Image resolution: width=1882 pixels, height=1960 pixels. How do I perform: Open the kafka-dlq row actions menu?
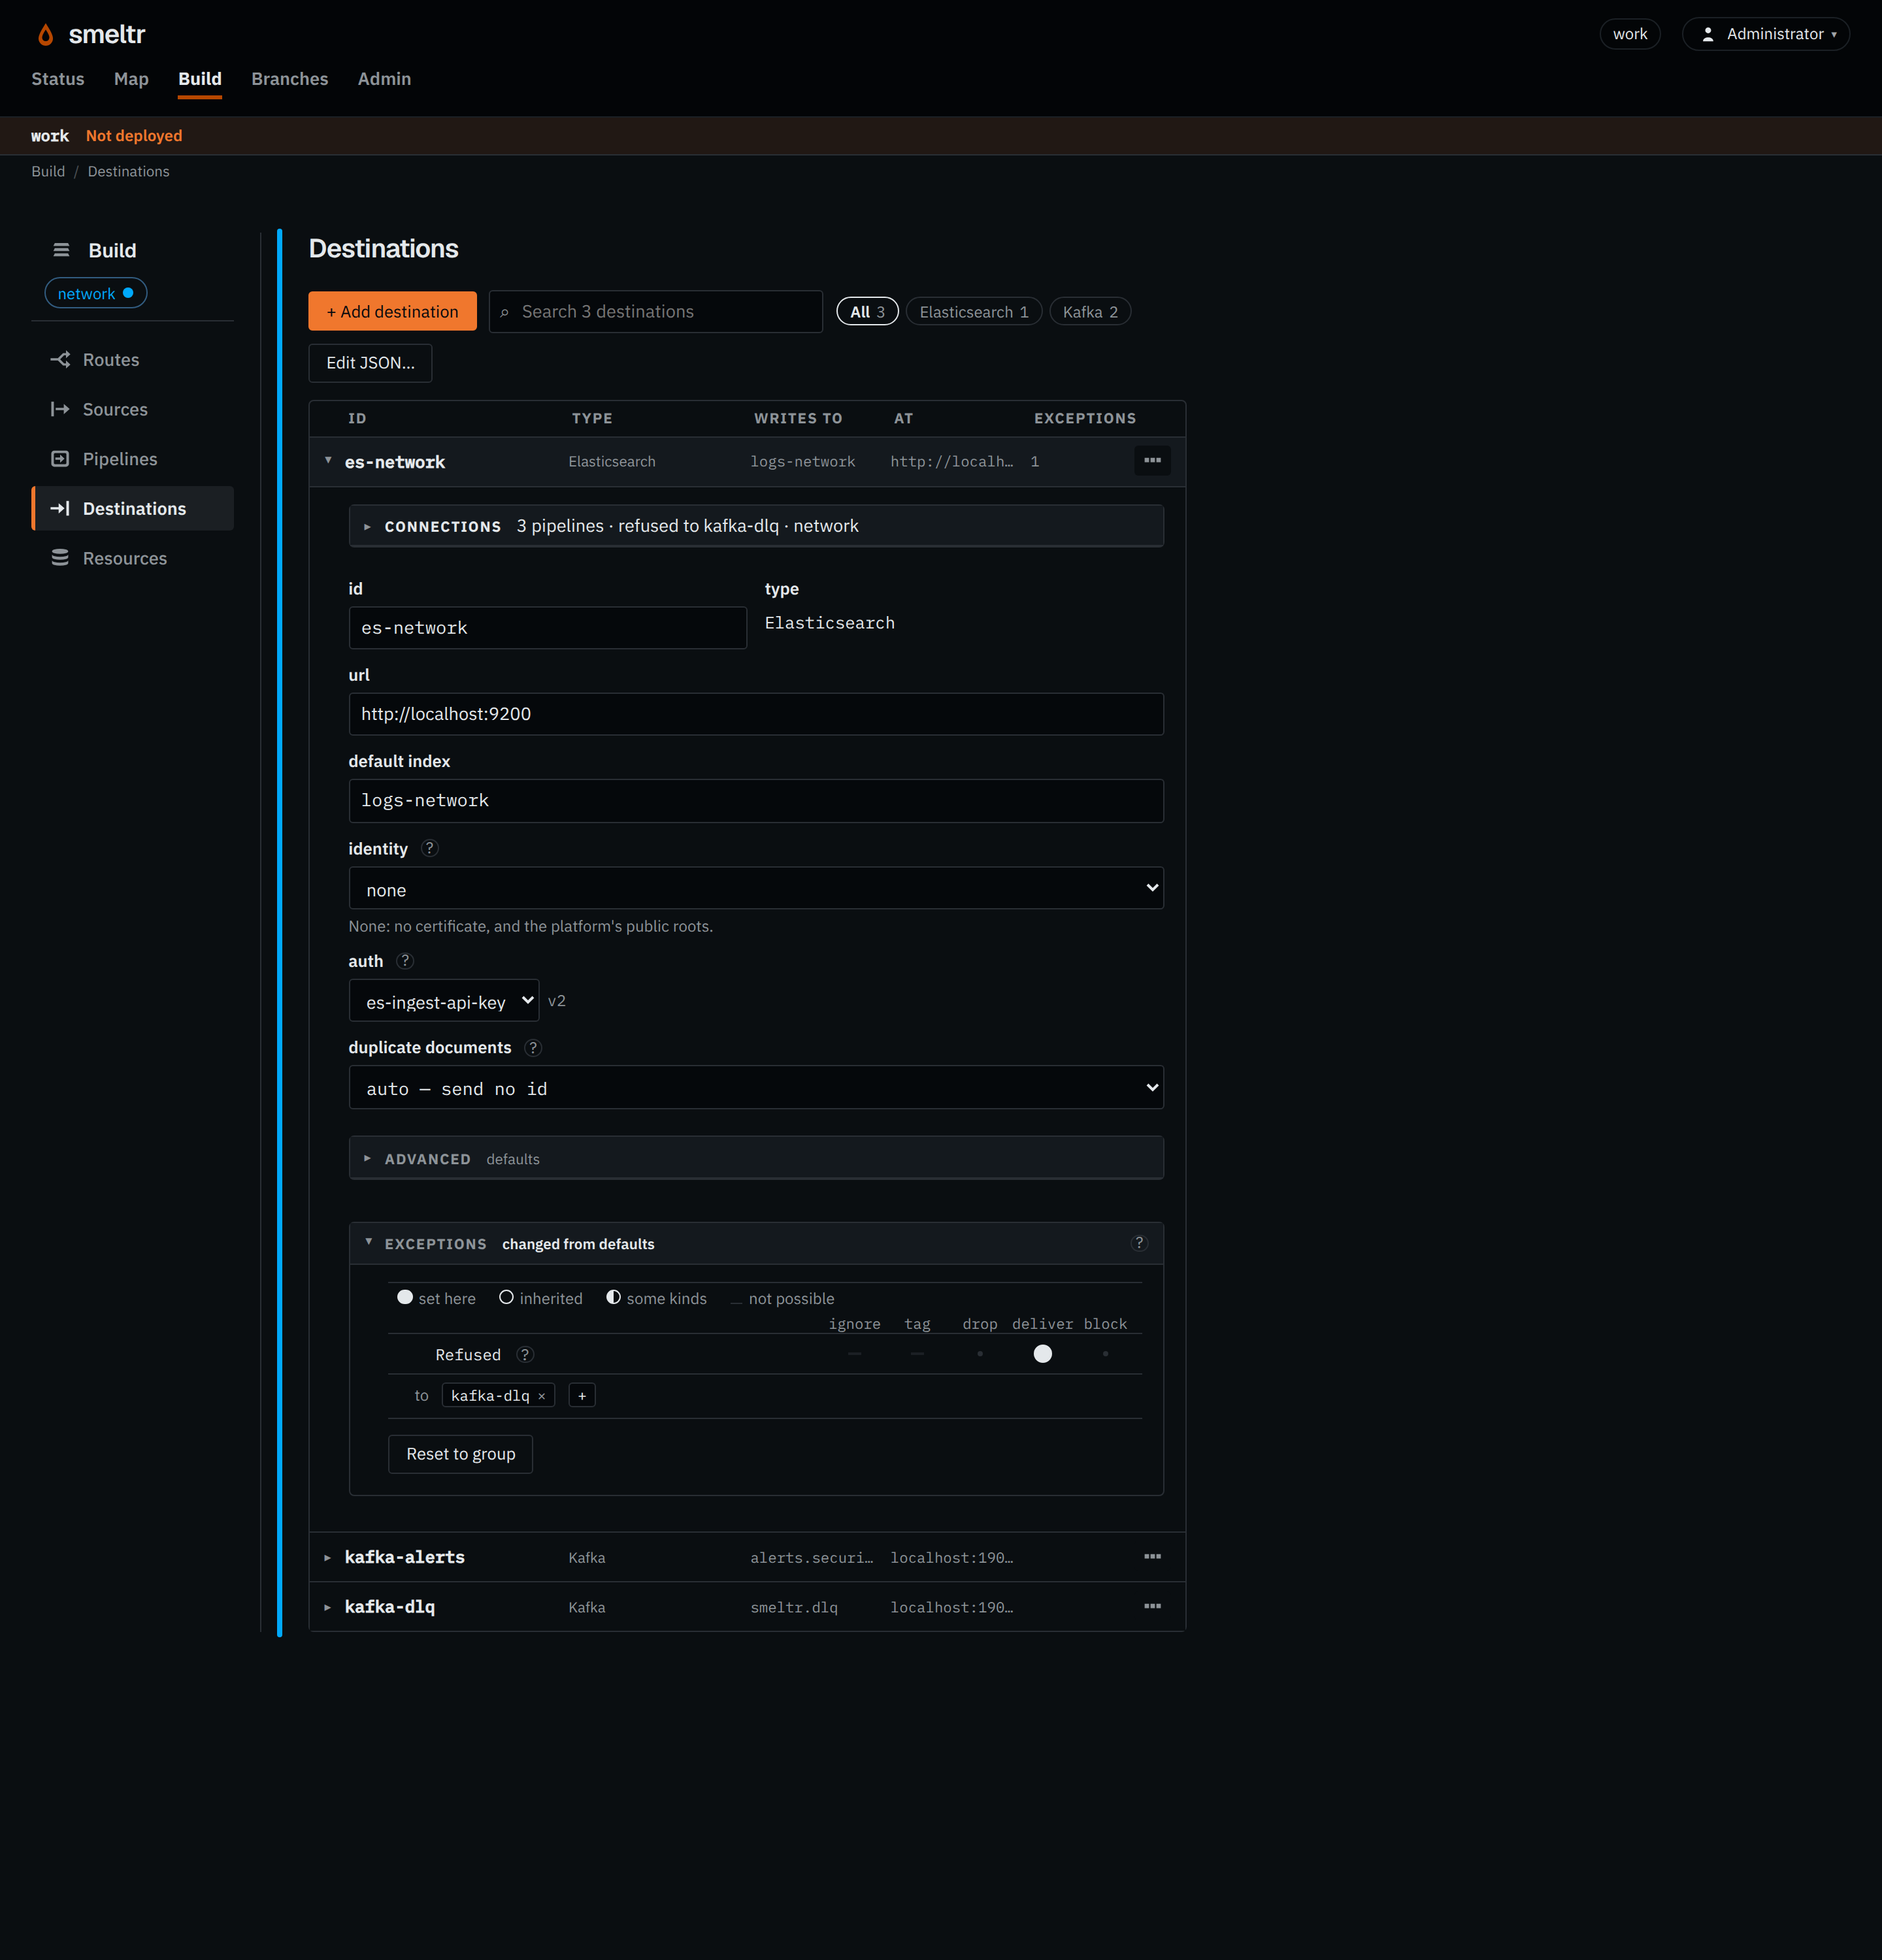coord(1152,1607)
